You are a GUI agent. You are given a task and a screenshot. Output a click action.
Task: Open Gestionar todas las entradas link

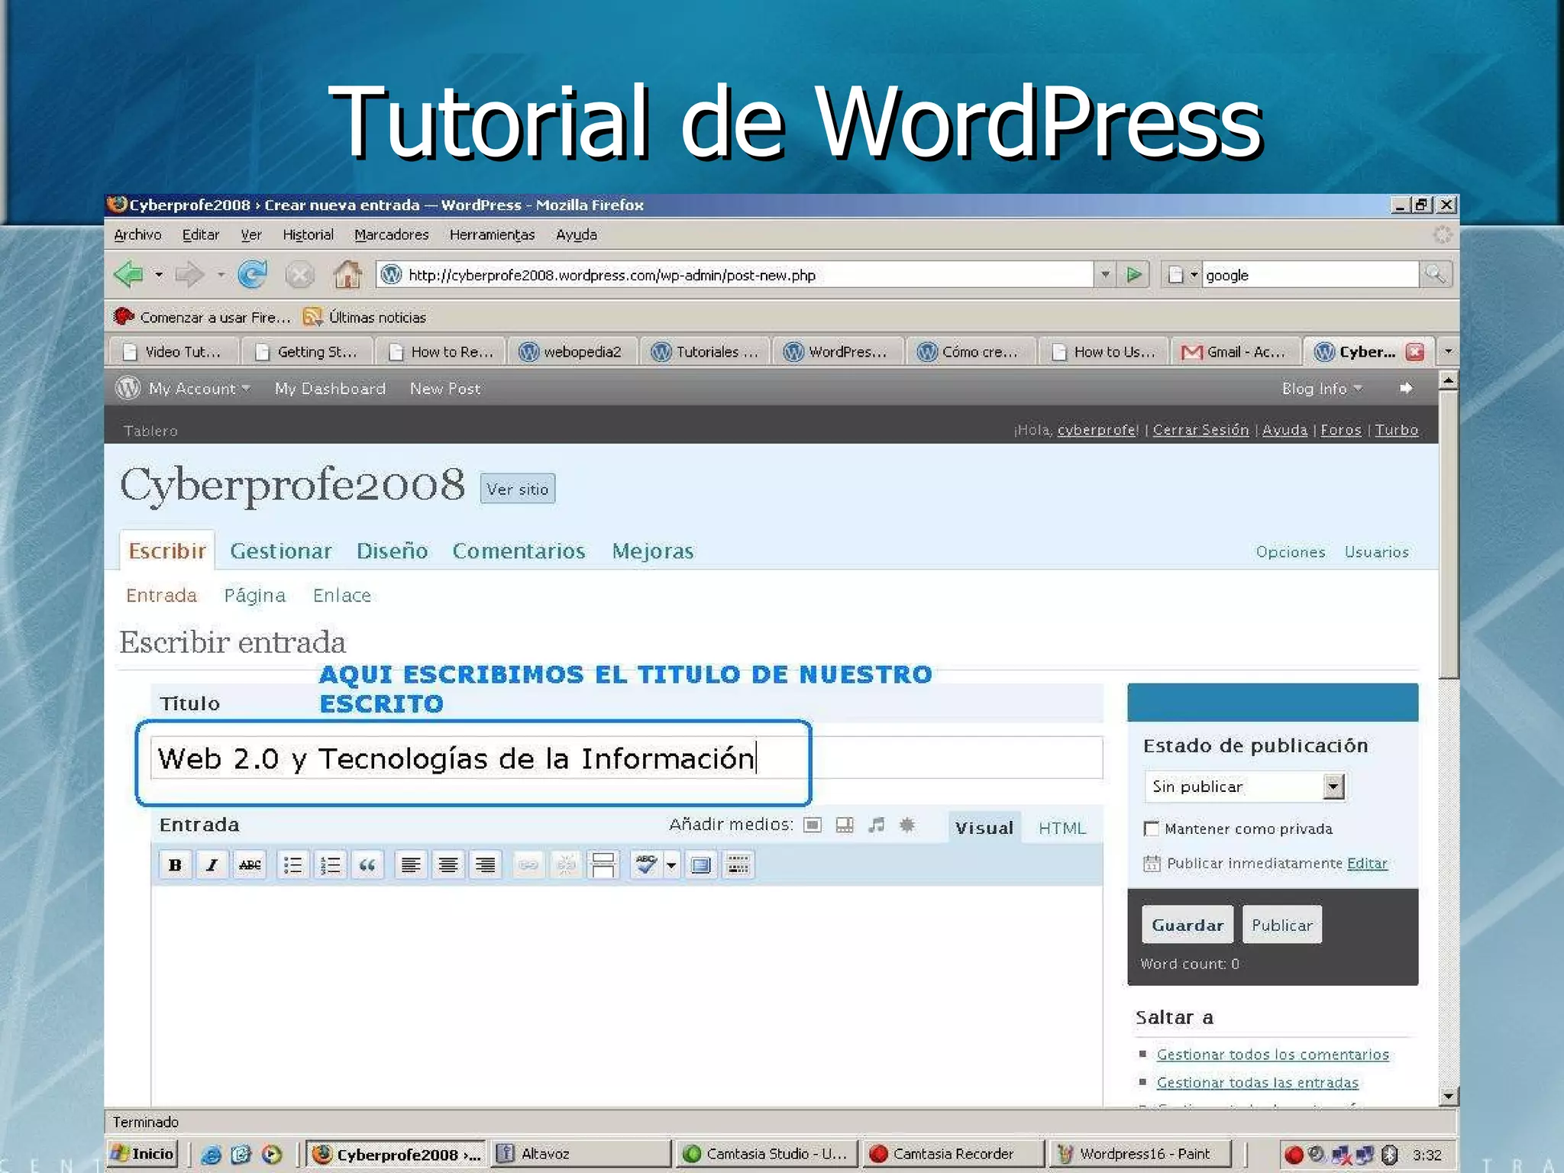(x=1257, y=1082)
